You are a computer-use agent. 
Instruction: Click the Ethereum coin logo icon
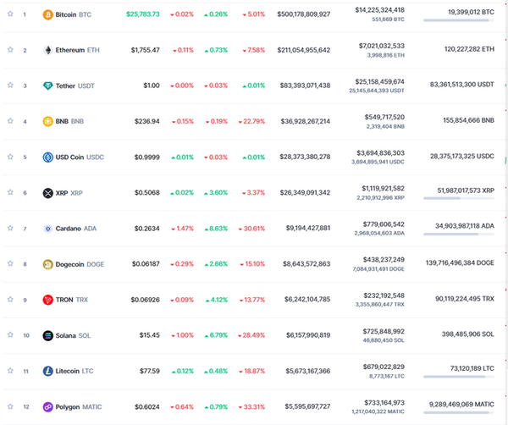click(47, 50)
